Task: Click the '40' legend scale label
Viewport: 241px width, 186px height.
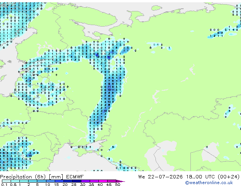Action: click(x=100, y=184)
